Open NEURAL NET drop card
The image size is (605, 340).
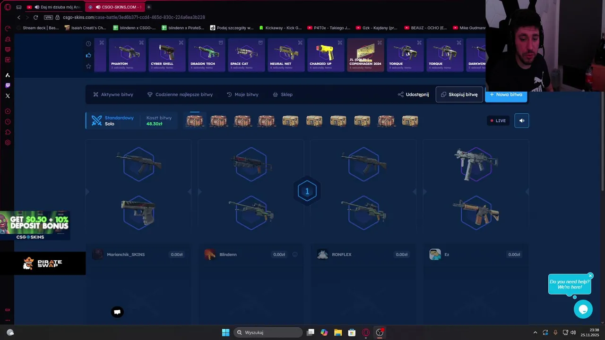[x=286, y=55]
